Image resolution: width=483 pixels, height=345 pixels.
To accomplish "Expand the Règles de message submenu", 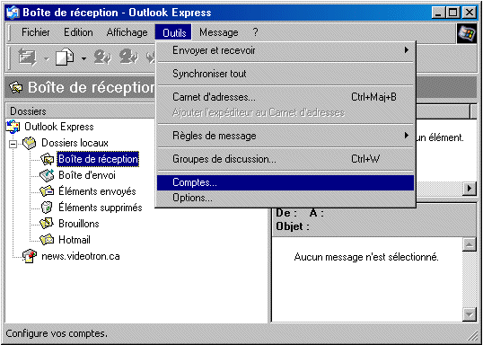I will (x=285, y=136).
